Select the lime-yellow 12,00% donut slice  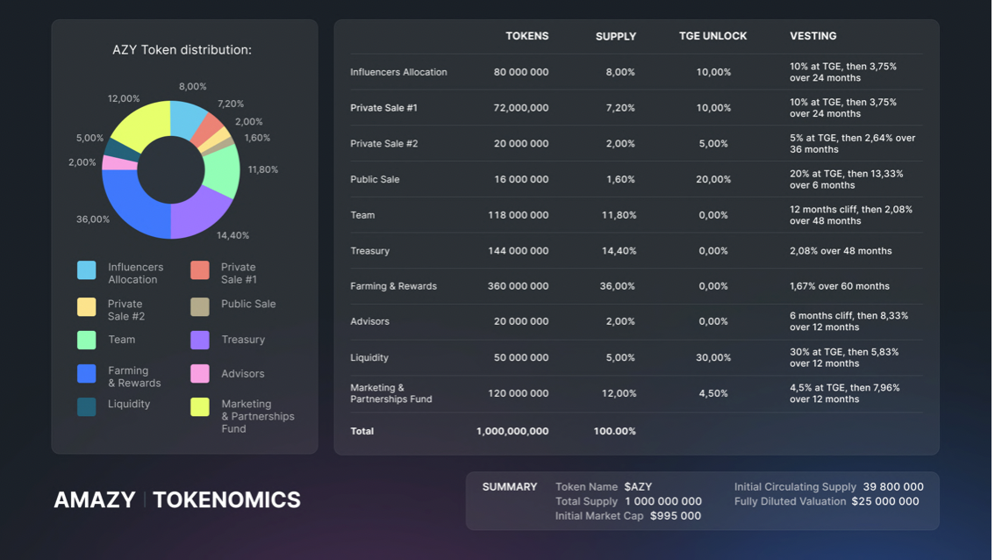click(x=144, y=125)
